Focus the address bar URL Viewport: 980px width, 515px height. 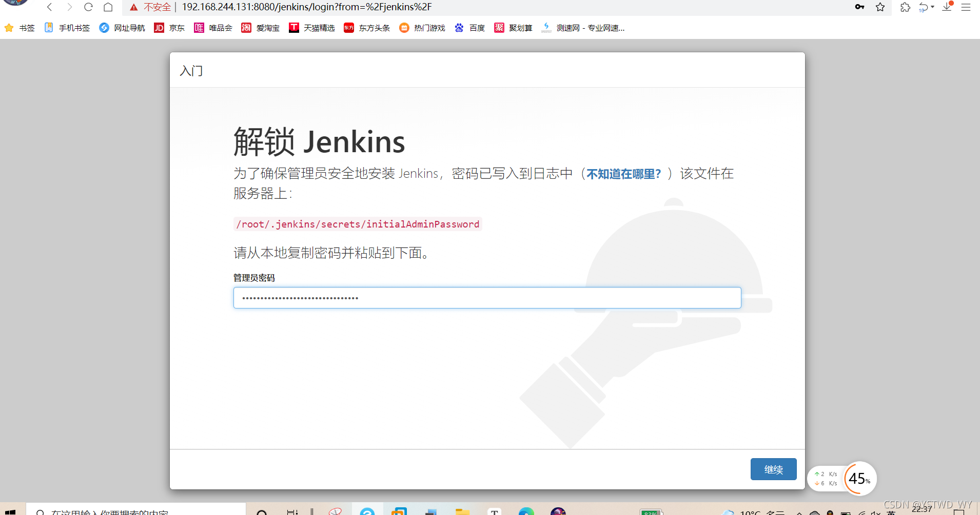307,7
